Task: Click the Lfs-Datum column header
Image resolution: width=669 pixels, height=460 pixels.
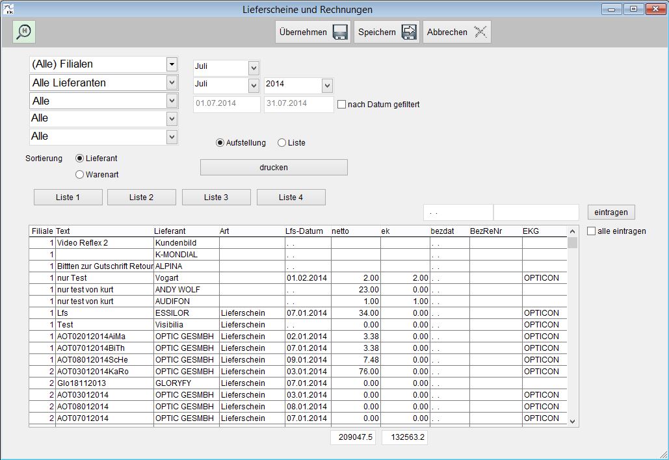Action: pyautogui.click(x=304, y=231)
